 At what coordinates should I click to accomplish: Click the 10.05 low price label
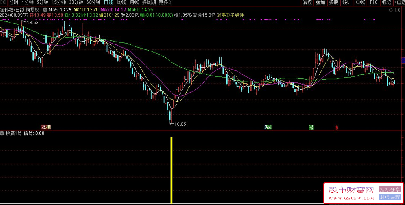(180, 124)
